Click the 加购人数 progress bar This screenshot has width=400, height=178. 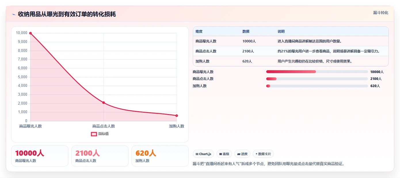pyautogui.click(x=317, y=86)
